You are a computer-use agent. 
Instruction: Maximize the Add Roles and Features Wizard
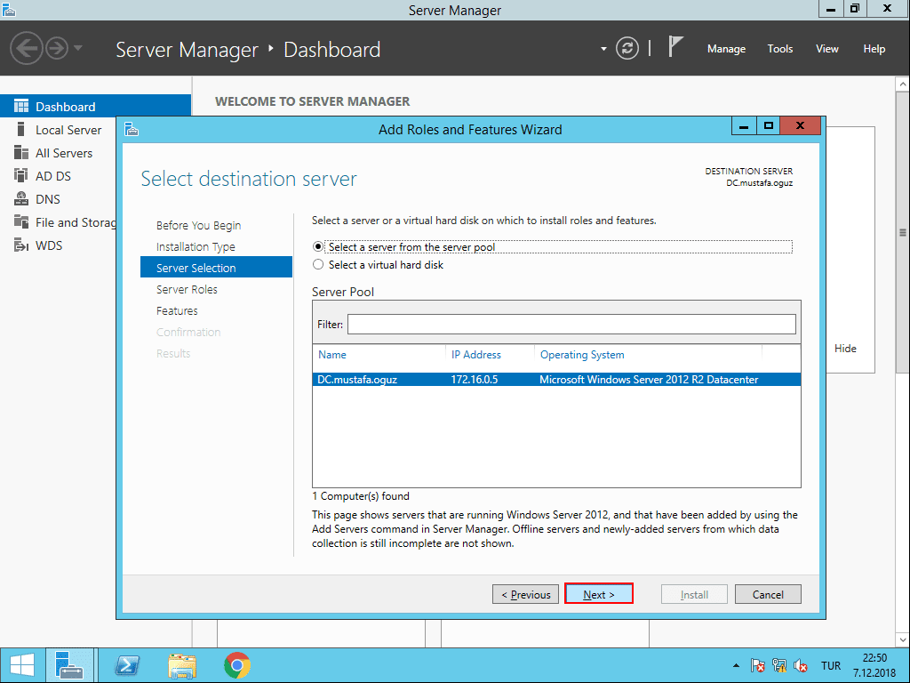pyautogui.click(x=769, y=125)
